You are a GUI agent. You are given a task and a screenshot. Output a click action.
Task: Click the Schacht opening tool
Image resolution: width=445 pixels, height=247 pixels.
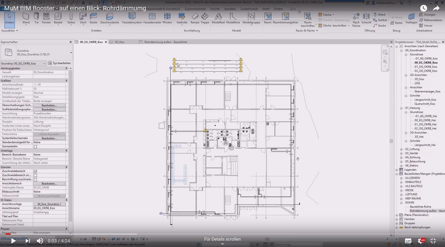(366, 17)
